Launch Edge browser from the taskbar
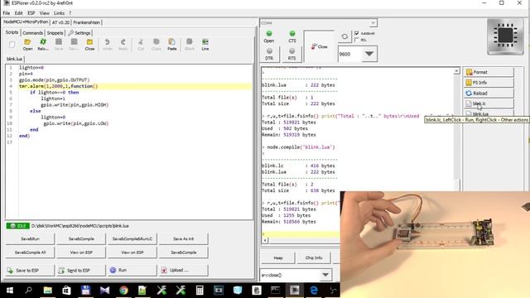This screenshot has width=530, height=298. tap(314, 291)
